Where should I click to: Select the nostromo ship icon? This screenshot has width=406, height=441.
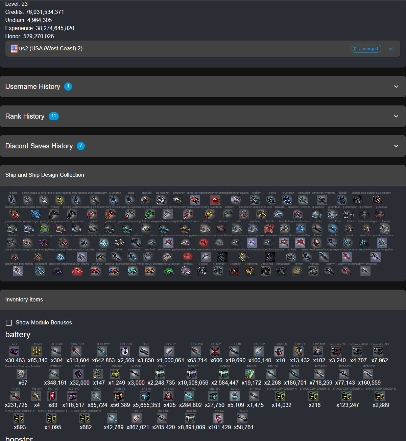[x=136, y=242]
